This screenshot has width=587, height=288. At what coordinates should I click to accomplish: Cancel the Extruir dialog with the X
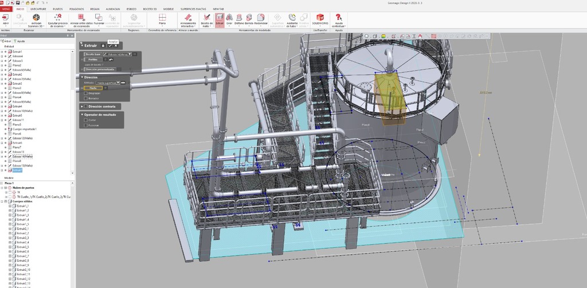[116, 45]
